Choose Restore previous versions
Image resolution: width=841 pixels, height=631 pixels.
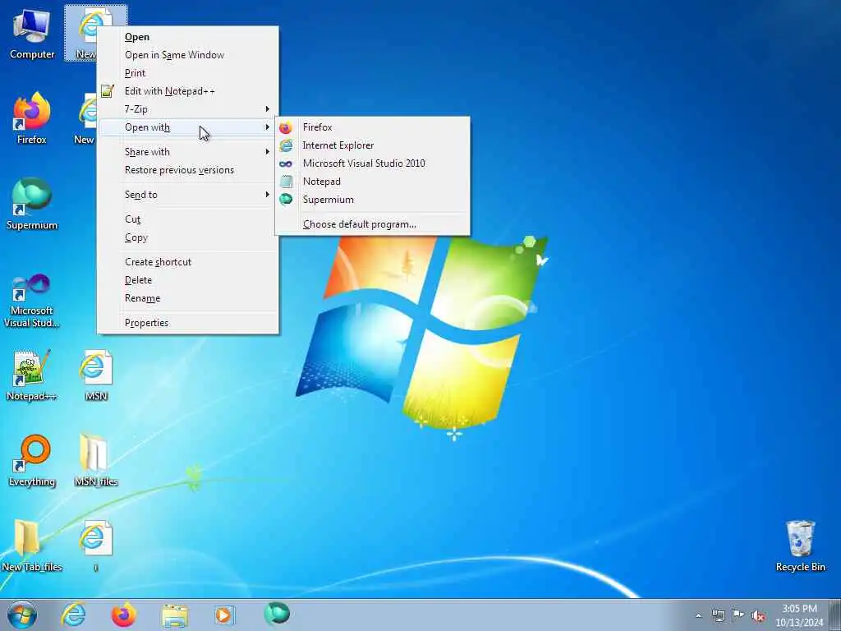coord(188,170)
